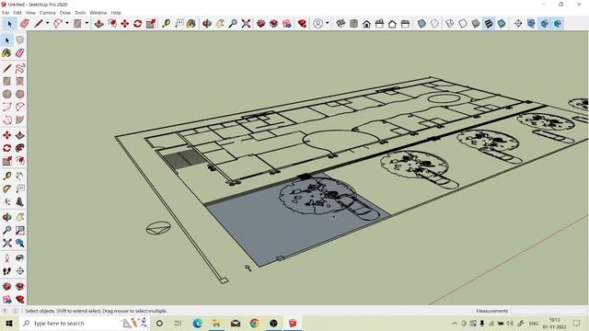Expand the Line tool dropdown arrow

[47, 23]
